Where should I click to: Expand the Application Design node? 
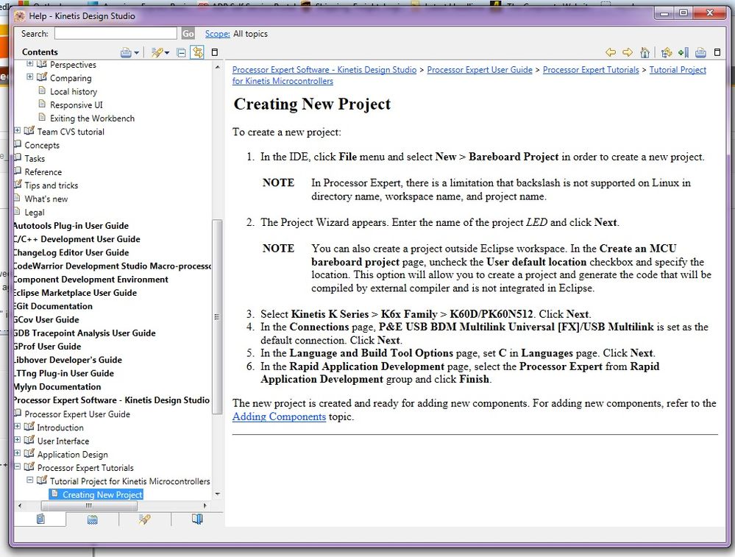(18, 453)
